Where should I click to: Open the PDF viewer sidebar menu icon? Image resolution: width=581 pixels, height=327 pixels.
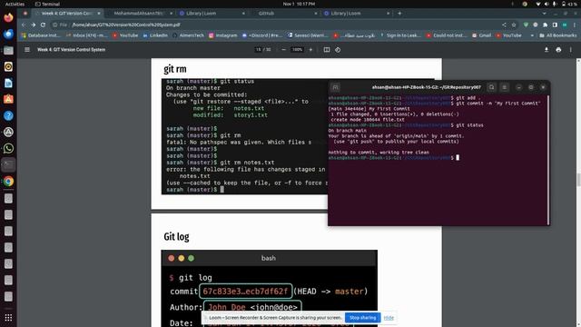(x=27, y=49)
